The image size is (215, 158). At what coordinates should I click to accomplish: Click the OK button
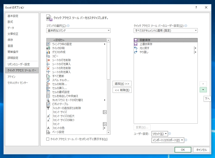click(x=183, y=150)
